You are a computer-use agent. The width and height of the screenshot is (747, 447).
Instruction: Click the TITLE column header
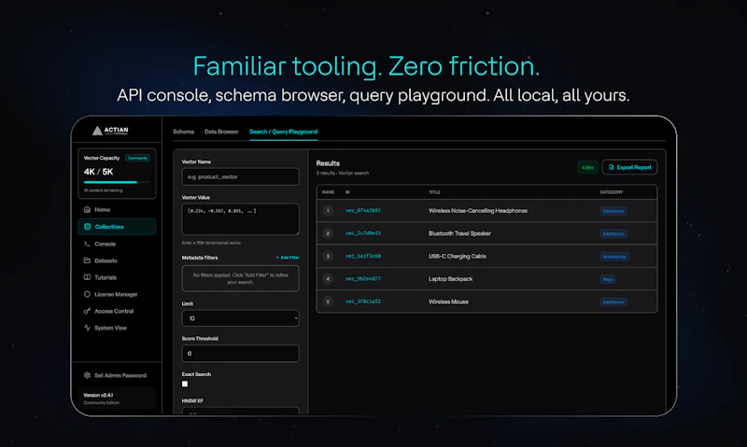434,192
